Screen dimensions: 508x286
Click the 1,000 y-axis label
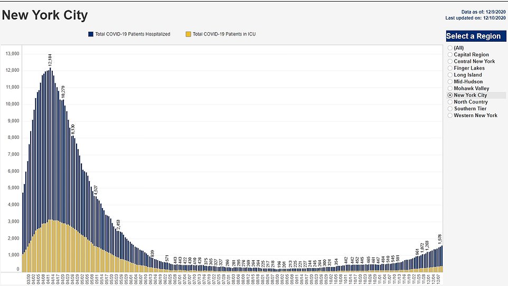pyautogui.click(x=13, y=255)
